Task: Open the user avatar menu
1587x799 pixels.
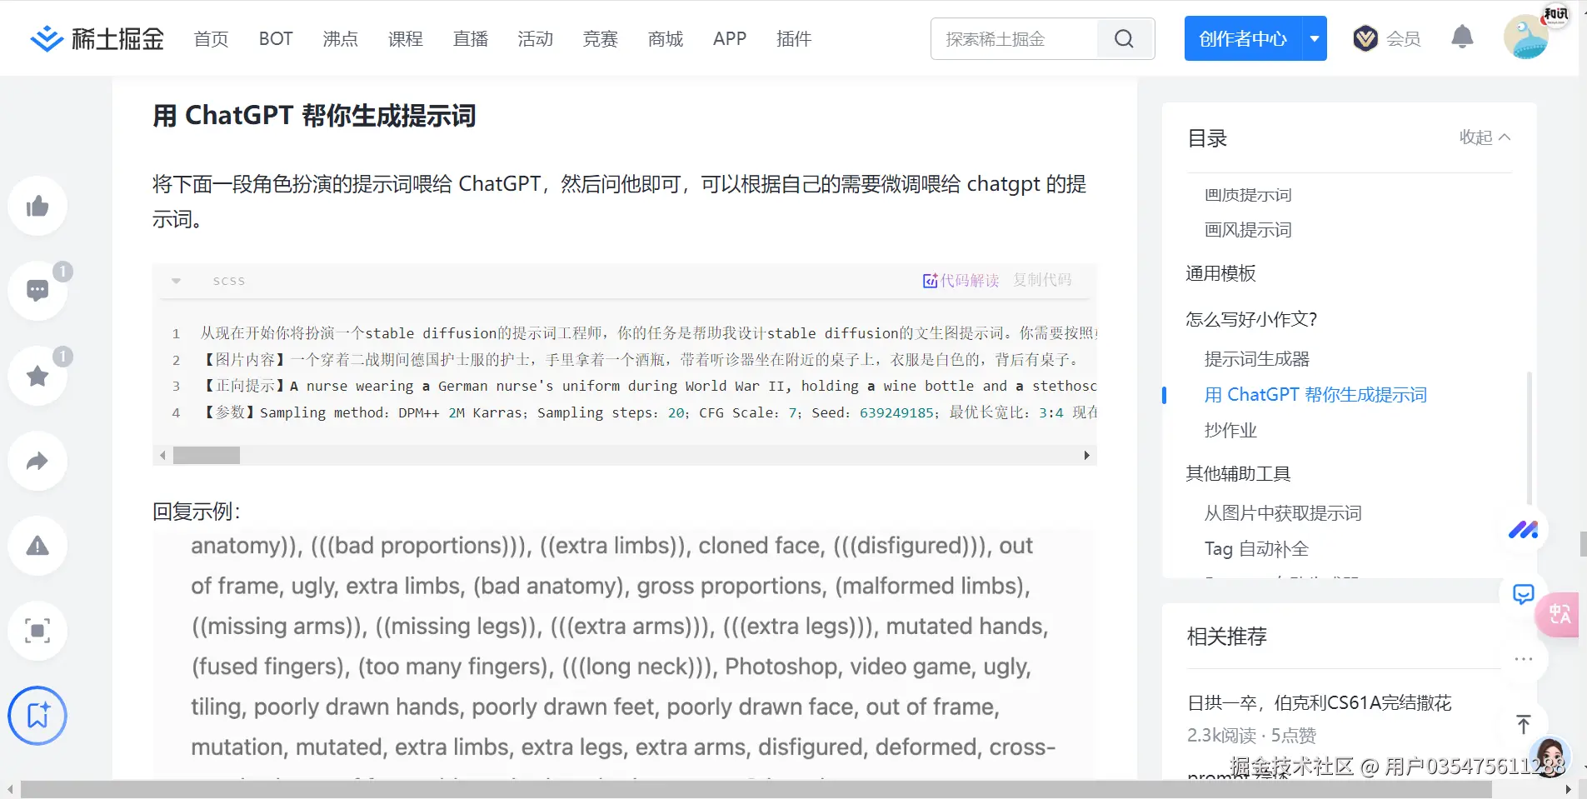Action: 1527,37
